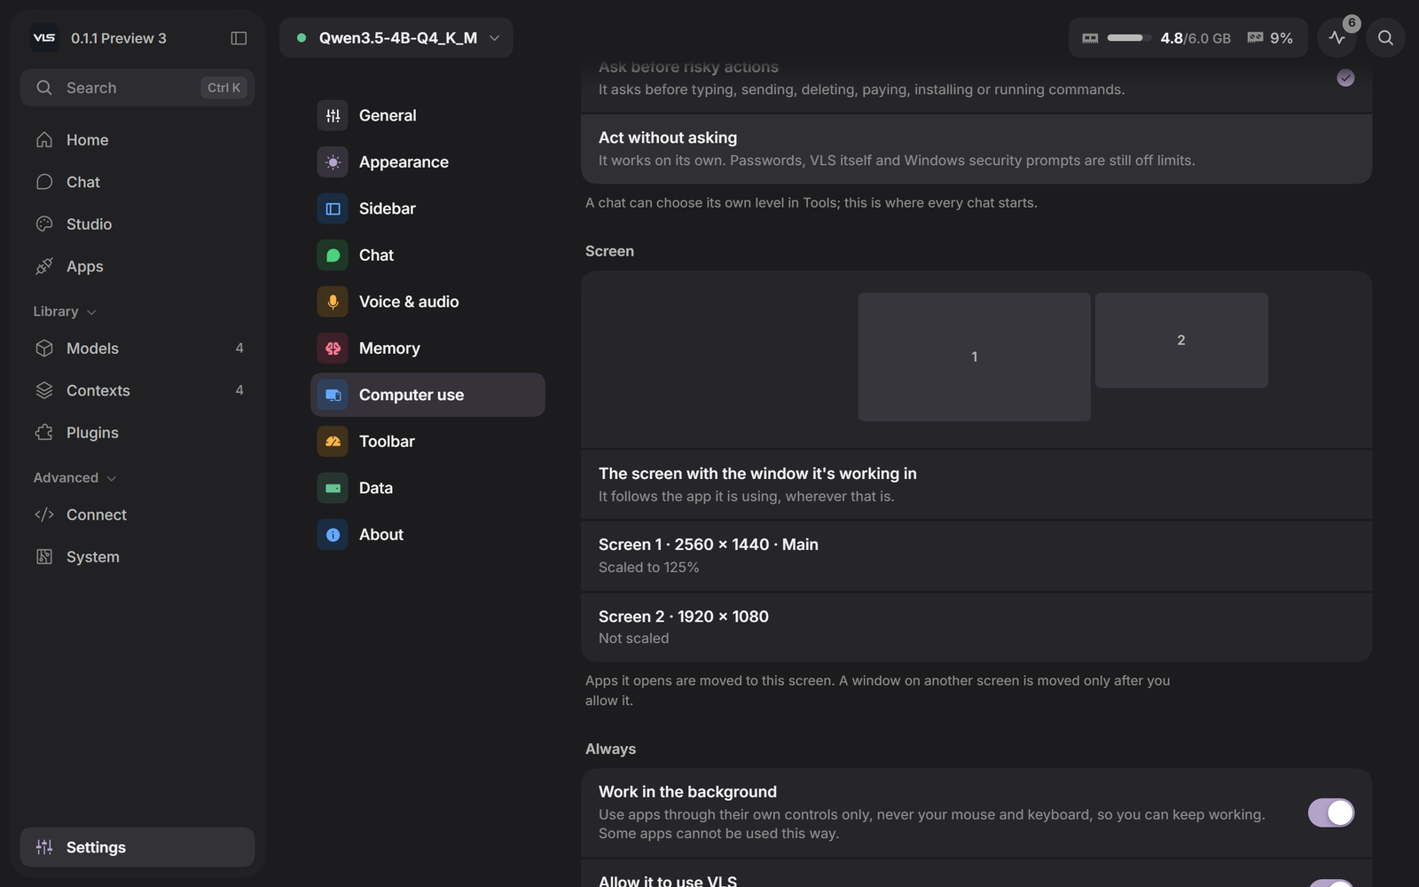1419x887 pixels.
Task: Click the VLS logo icon
Action: pos(44,38)
